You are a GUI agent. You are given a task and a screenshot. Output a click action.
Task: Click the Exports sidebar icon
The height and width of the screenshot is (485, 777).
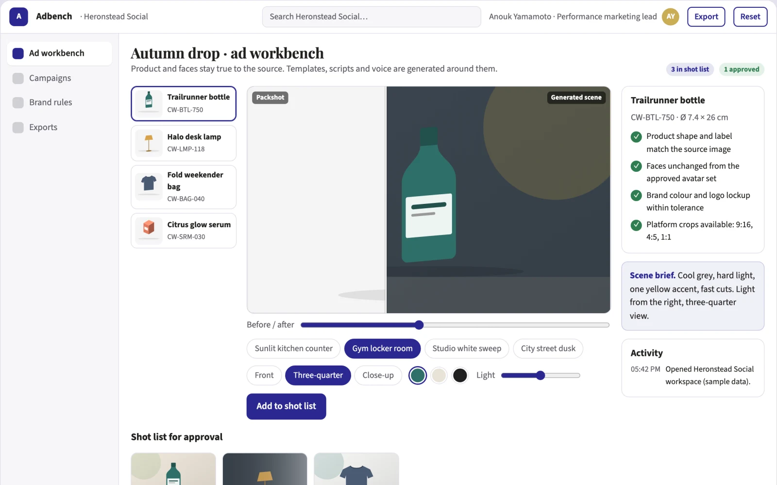click(x=18, y=127)
